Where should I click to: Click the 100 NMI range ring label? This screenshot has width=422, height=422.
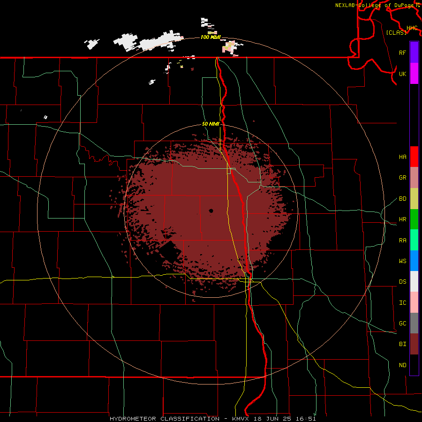click(x=211, y=37)
